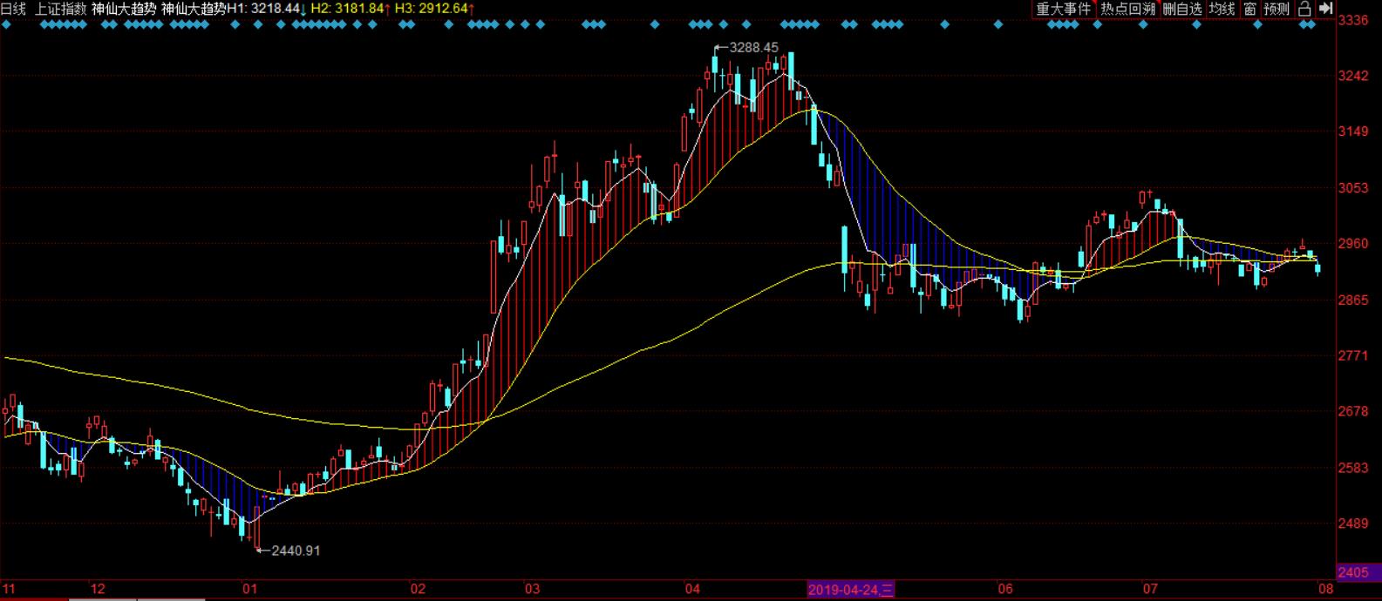1382x601 pixels.
Task: Click the arrow-to-bar icon at top right
Action: (x=1325, y=9)
